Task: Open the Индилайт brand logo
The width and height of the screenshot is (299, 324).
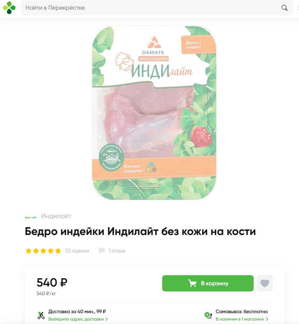Action: [31, 217]
